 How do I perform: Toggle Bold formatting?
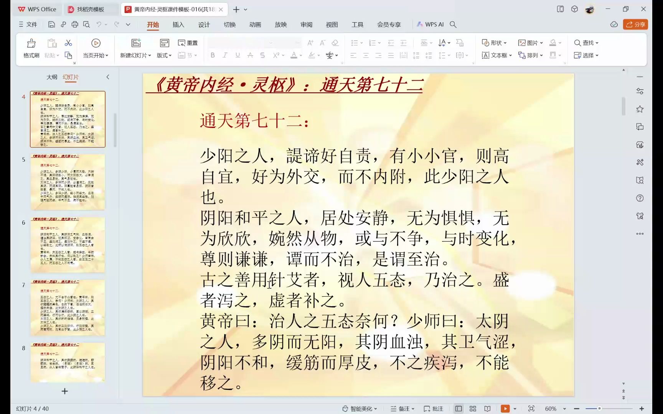213,55
